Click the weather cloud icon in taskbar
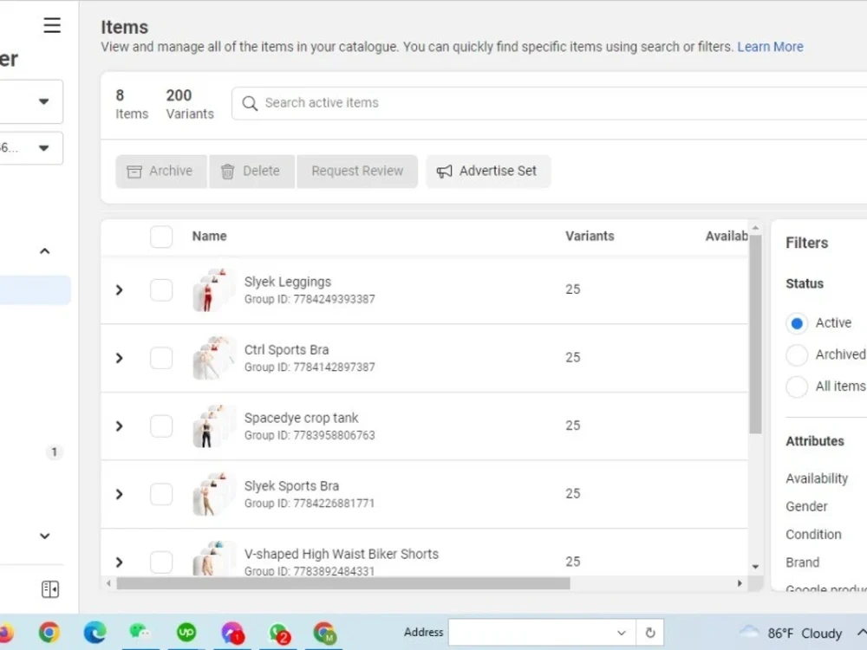 click(x=749, y=632)
